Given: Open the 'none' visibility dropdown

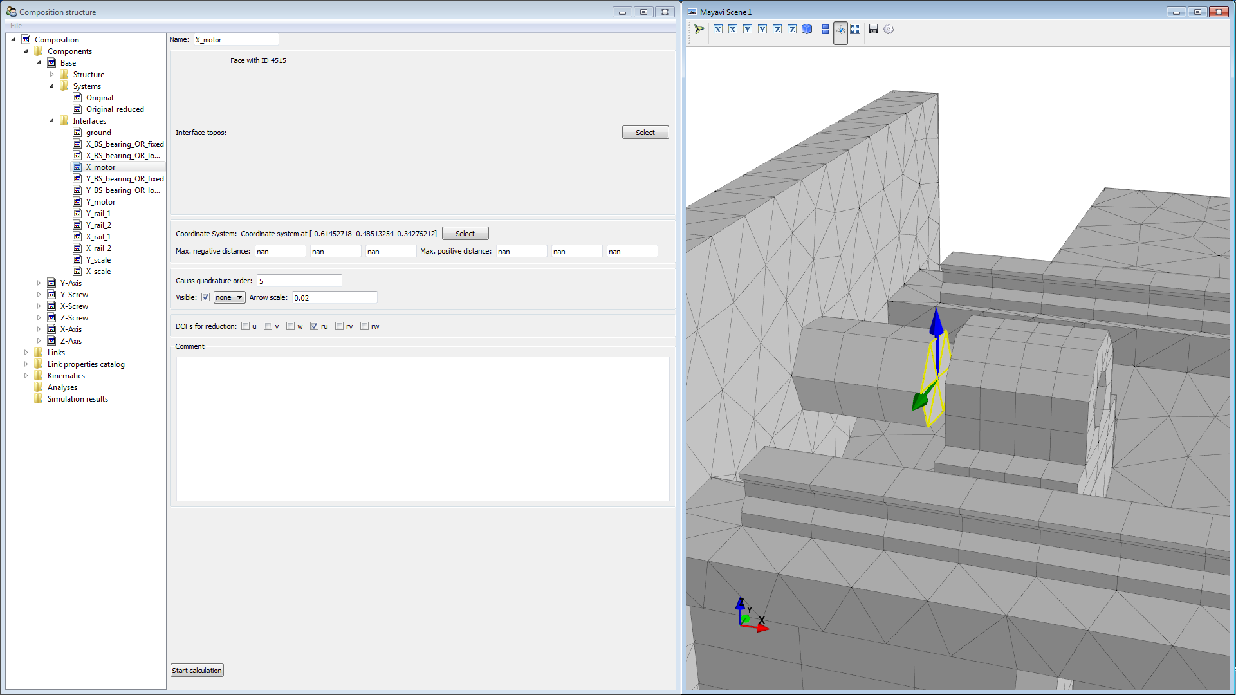Looking at the screenshot, I should (229, 297).
